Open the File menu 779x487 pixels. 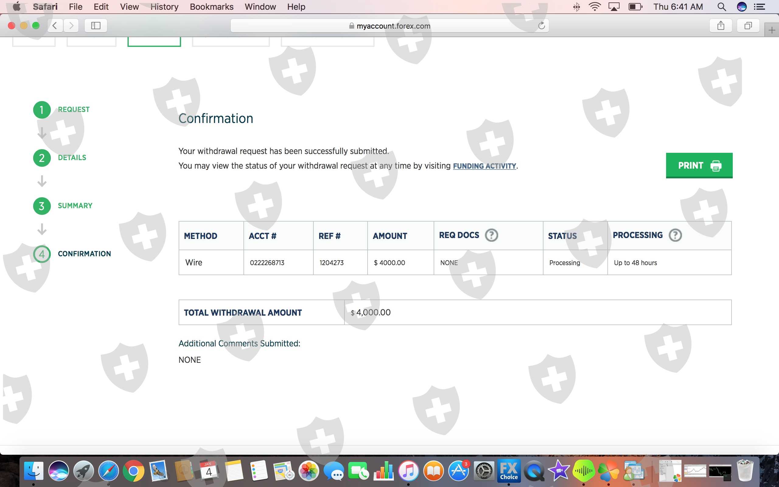tap(75, 7)
